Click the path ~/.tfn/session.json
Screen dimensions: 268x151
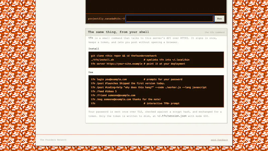pos(172,116)
